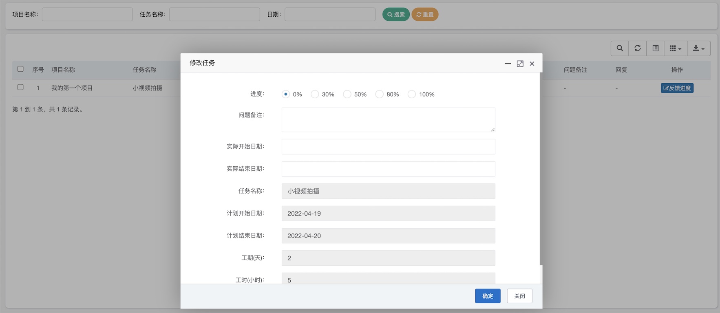The width and height of the screenshot is (720, 313).
Task: Tick the header select-all checkbox
Action: (x=20, y=69)
